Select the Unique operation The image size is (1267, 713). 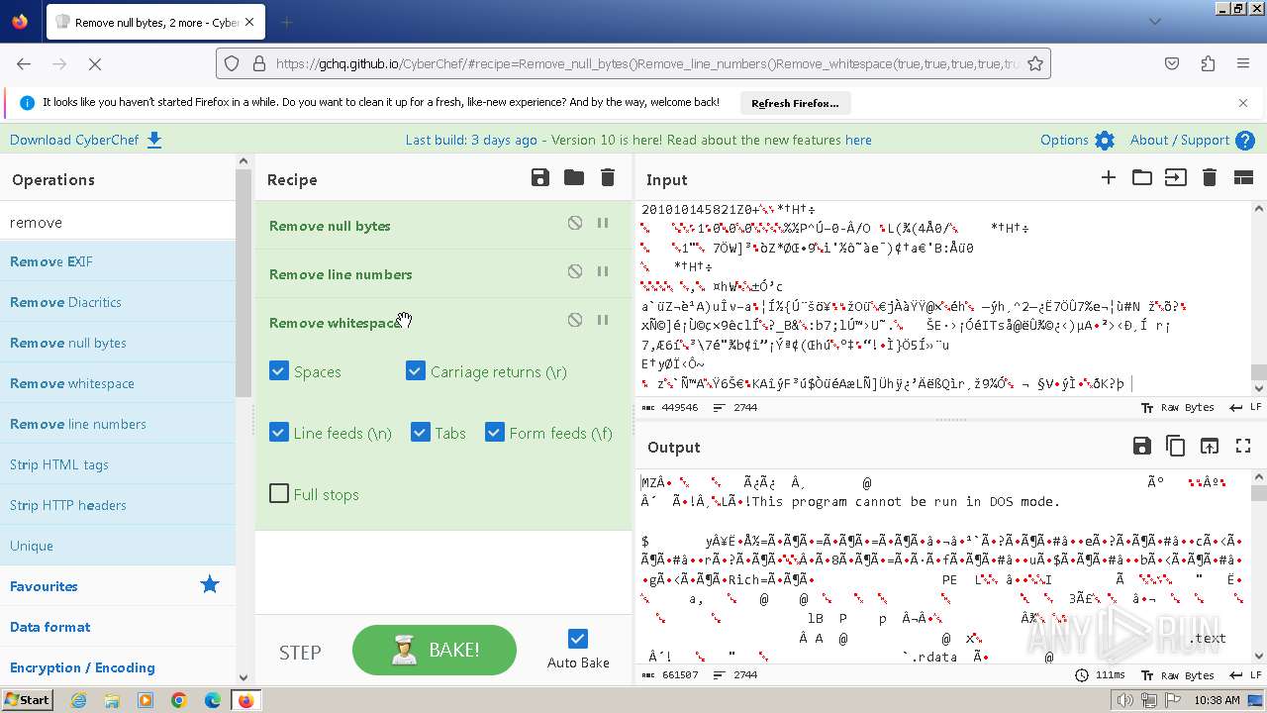tap(118, 546)
